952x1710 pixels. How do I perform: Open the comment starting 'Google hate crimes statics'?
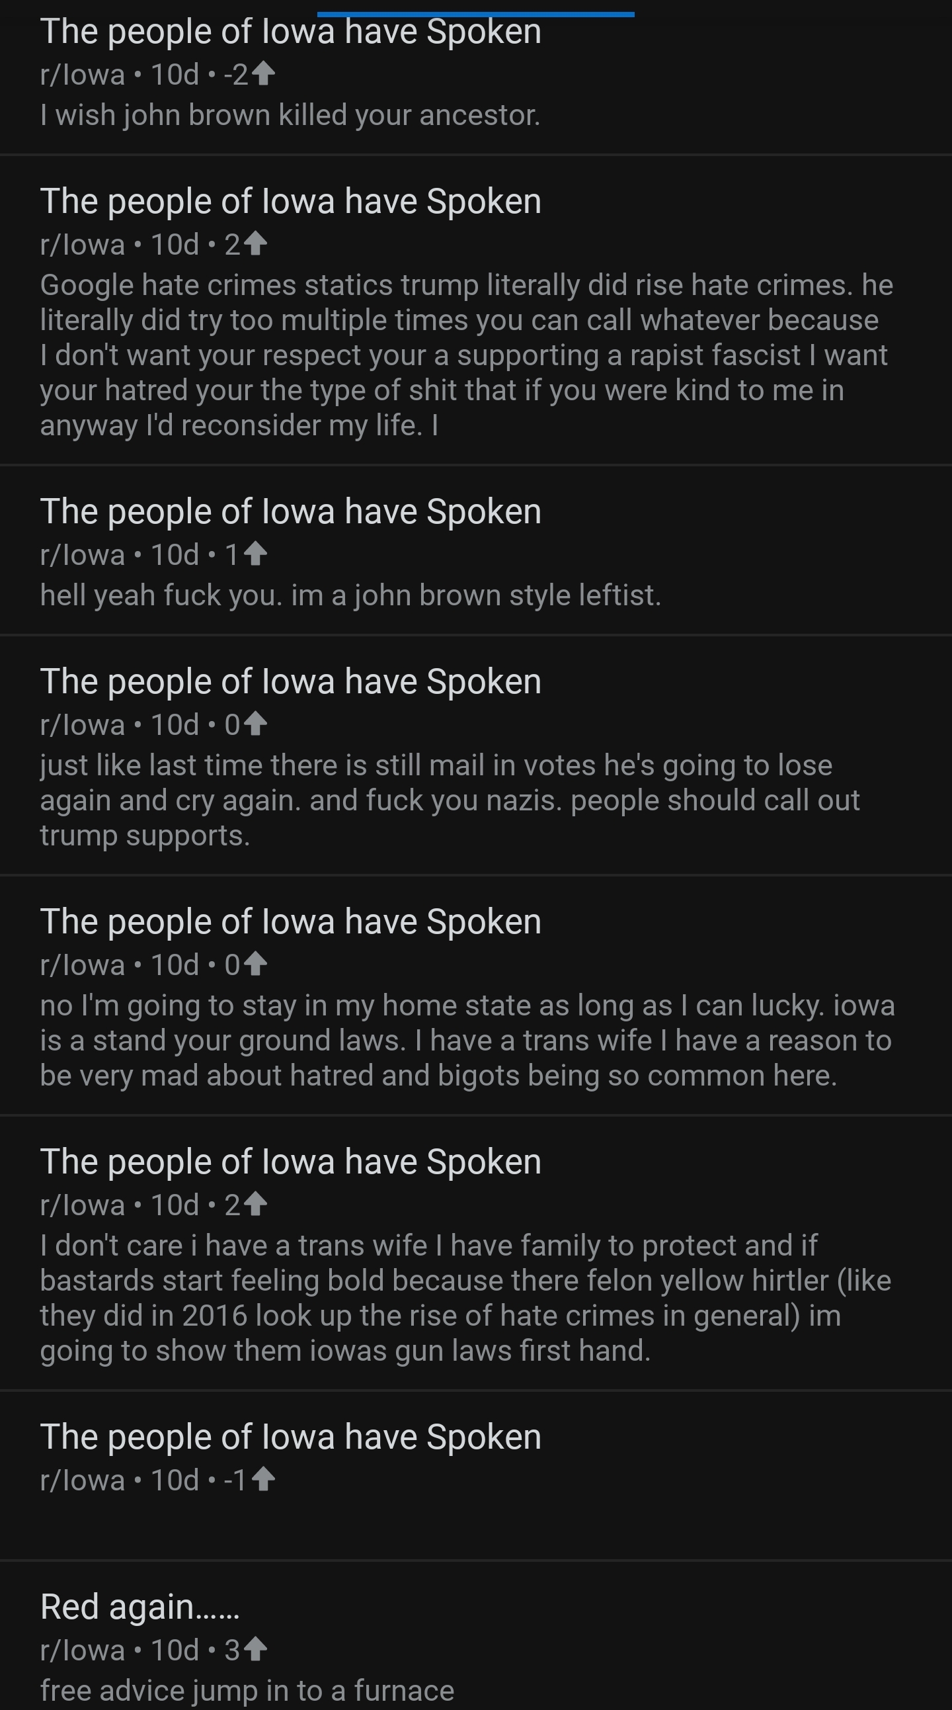(464, 355)
